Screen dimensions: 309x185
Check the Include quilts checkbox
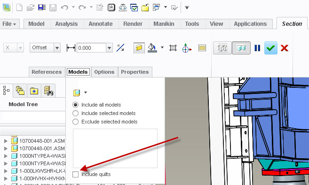(x=75, y=174)
